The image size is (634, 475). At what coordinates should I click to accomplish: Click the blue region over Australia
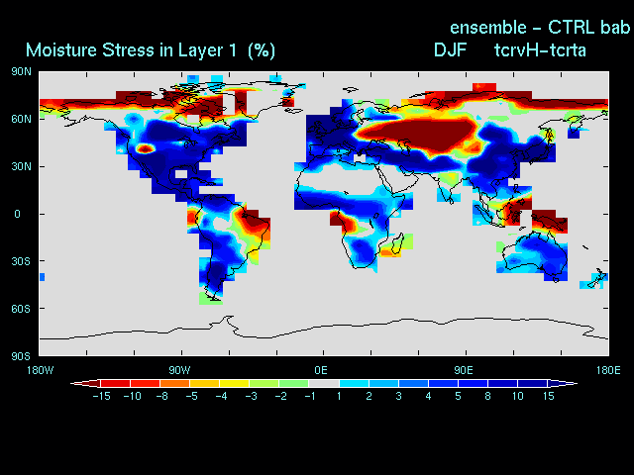coord(538,254)
